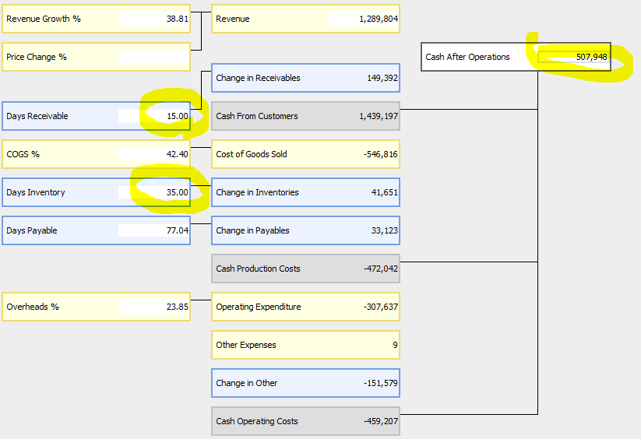The height and width of the screenshot is (439, 641).
Task: Select the Cost of Goods Sold box
Action: tap(305, 154)
